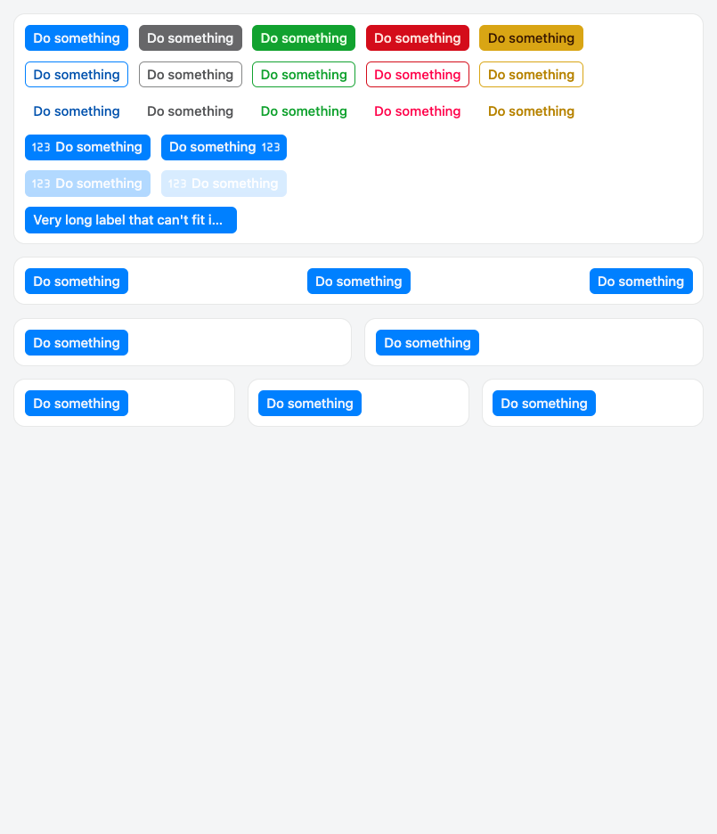Click the pink text-only Do something link
This screenshot has width=717, height=834.
[417, 111]
